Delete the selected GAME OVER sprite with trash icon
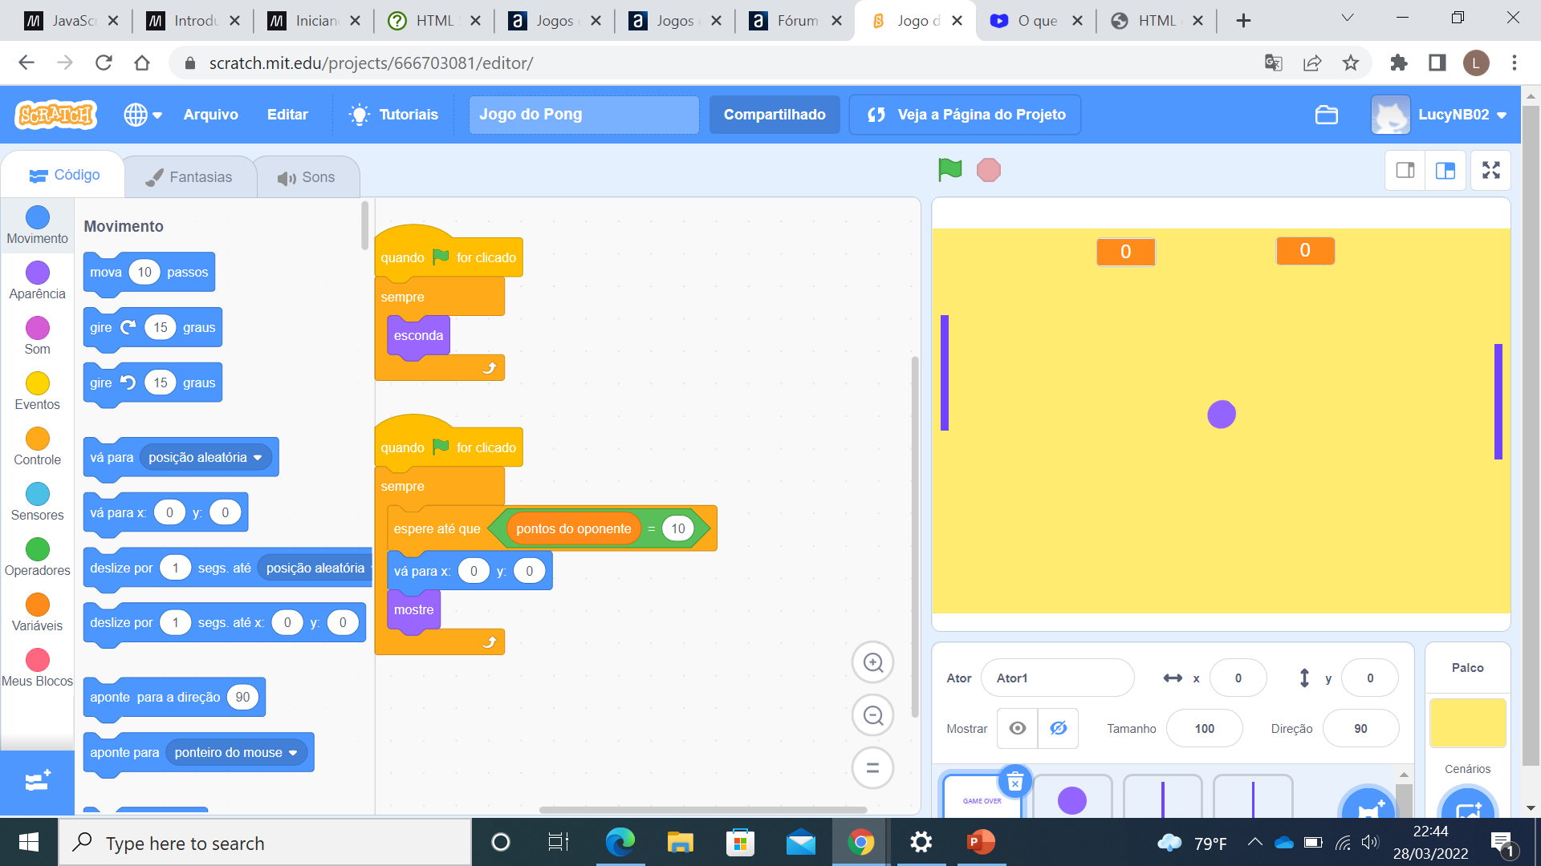The height and width of the screenshot is (866, 1541). pos(1014,782)
